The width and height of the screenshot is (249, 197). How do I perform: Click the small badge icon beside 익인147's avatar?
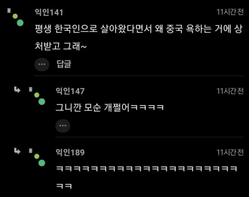click(x=31, y=89)
